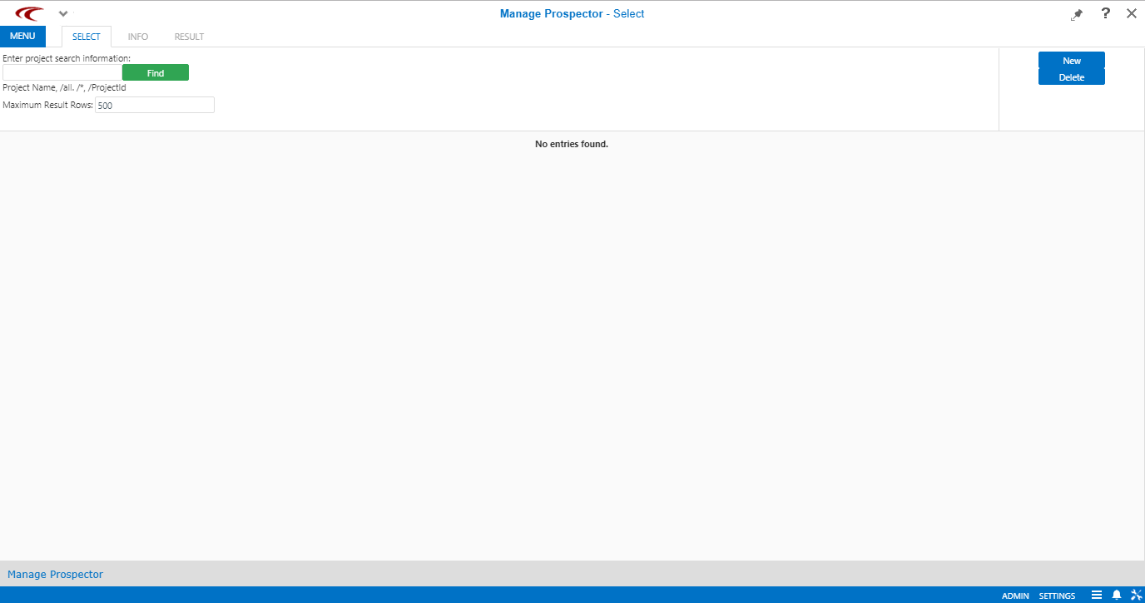Open the MENU panel
The height and width of the screenshot is (603, 1145).
pos(22,36)
